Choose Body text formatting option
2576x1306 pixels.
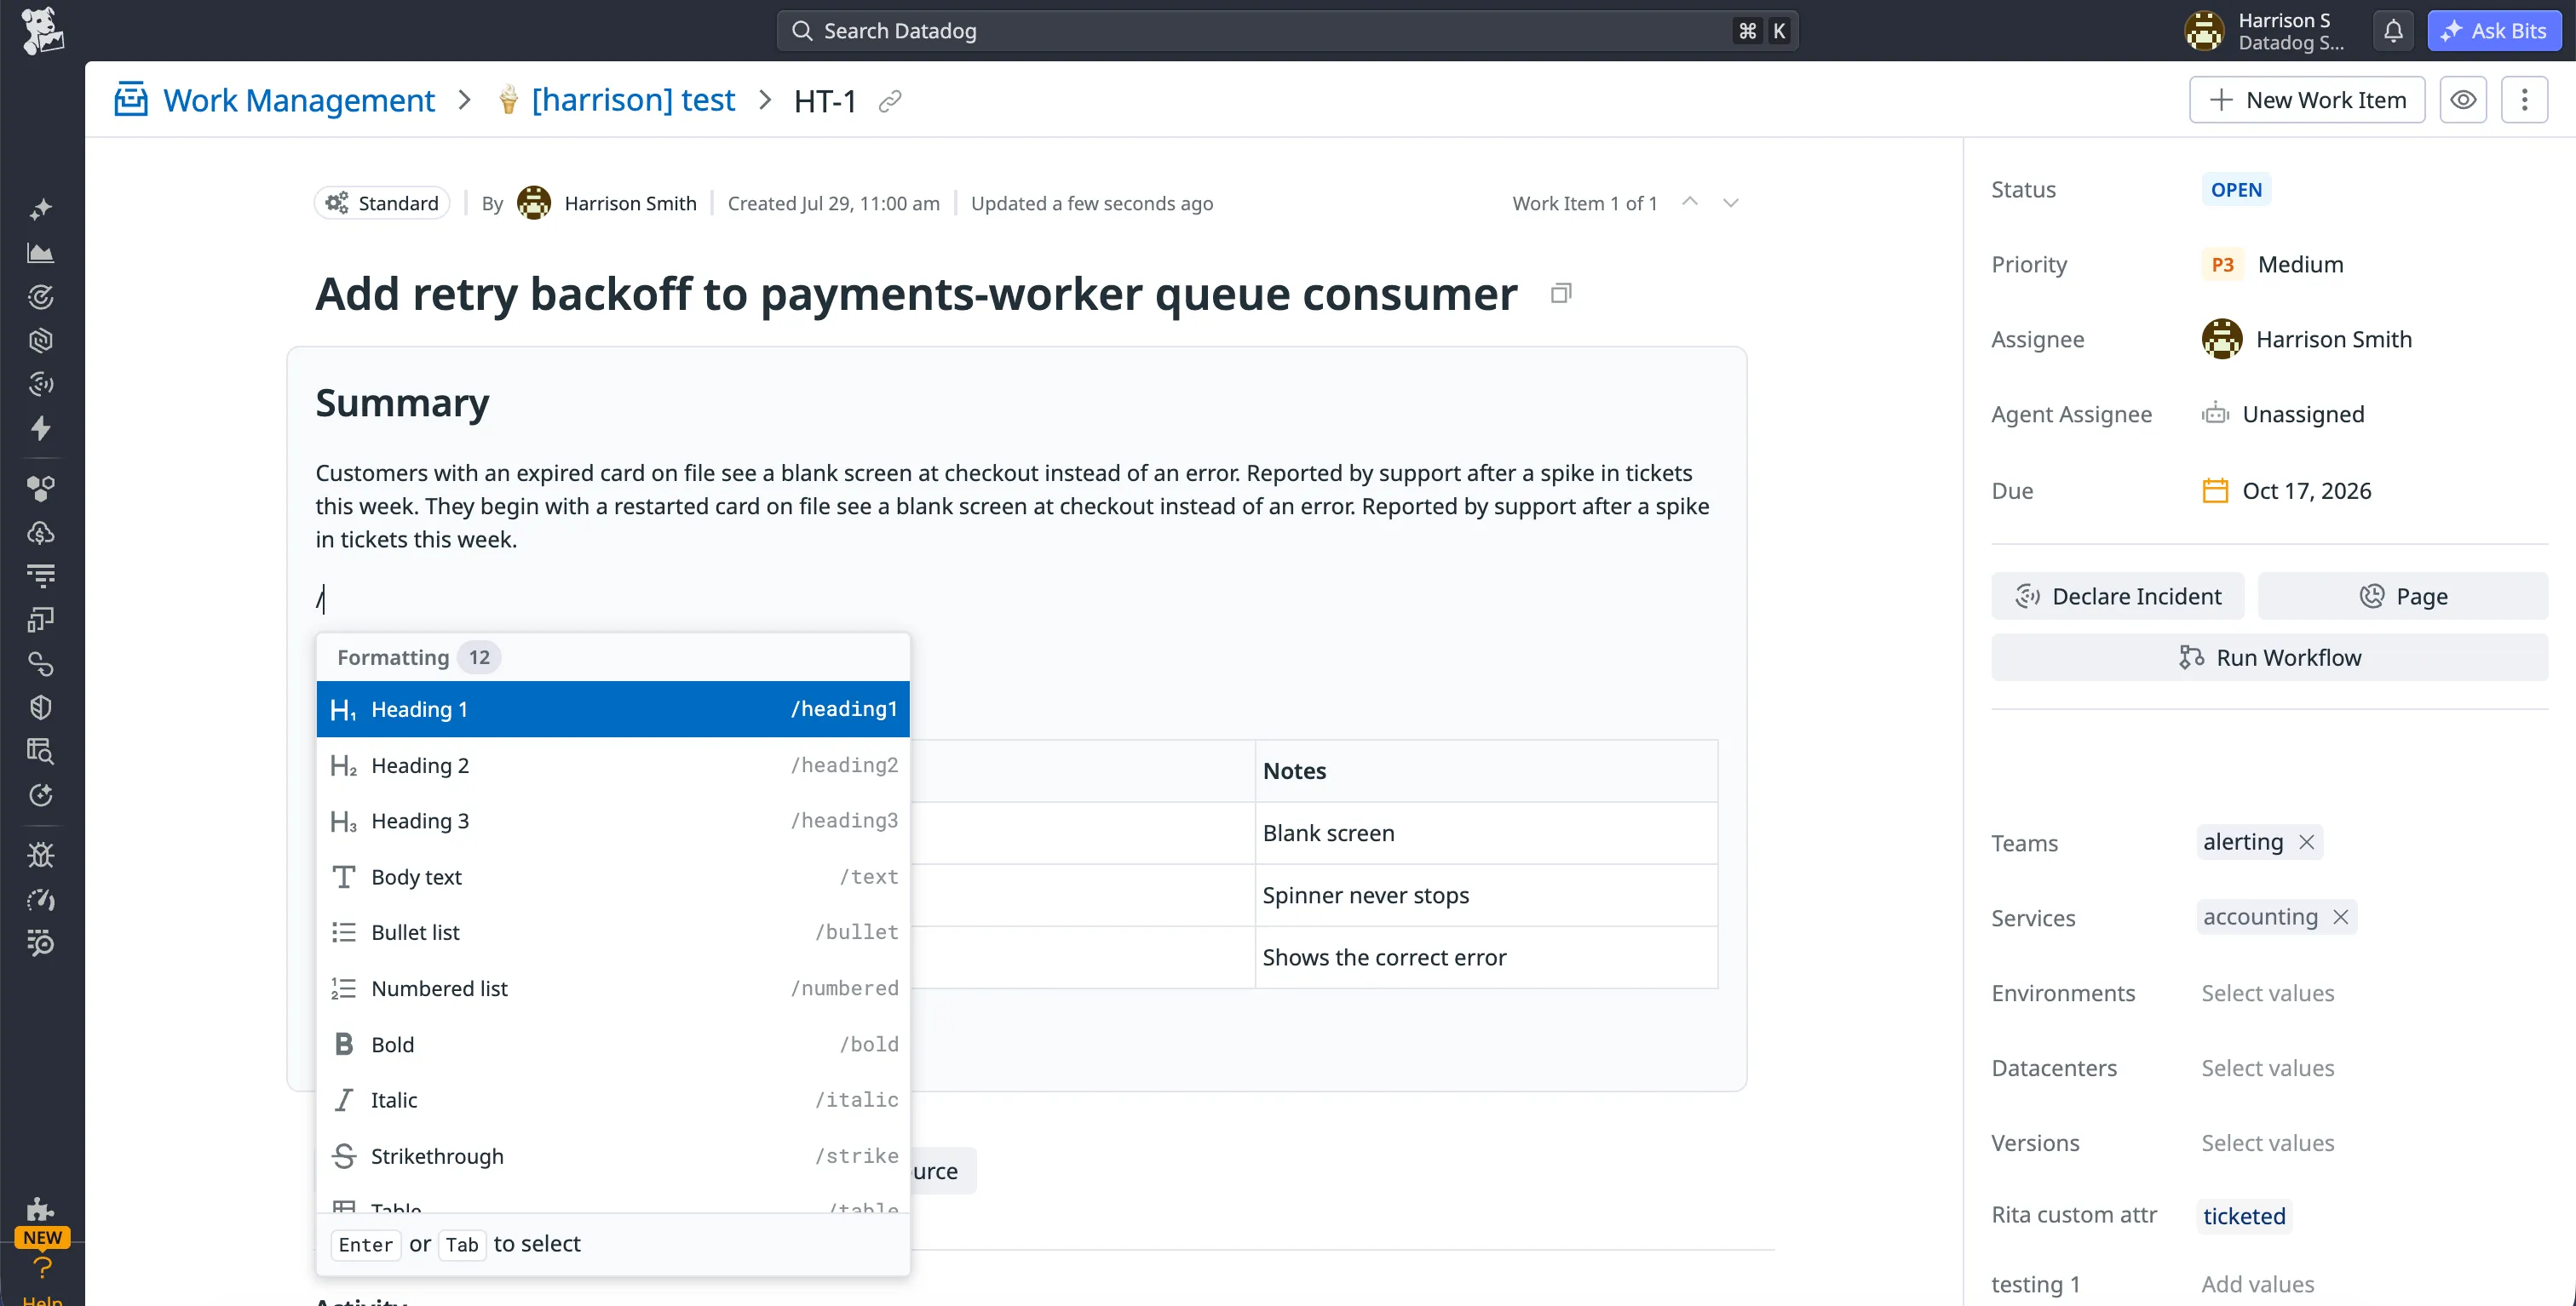coord(613,877)
